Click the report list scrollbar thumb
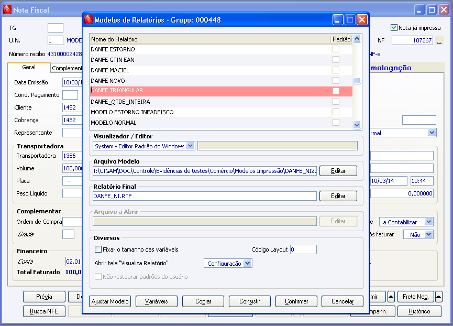Image resolution: width=453 pixels, height=326 pixels. [x=357, y=81]
